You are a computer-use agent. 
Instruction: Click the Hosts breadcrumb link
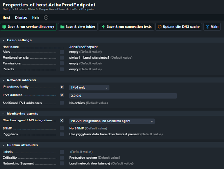click(x=20, y=9)
